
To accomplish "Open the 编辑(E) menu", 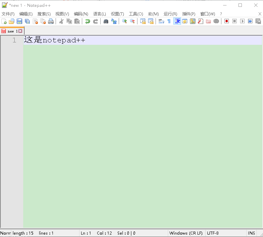I will click(x=26, y=14).
